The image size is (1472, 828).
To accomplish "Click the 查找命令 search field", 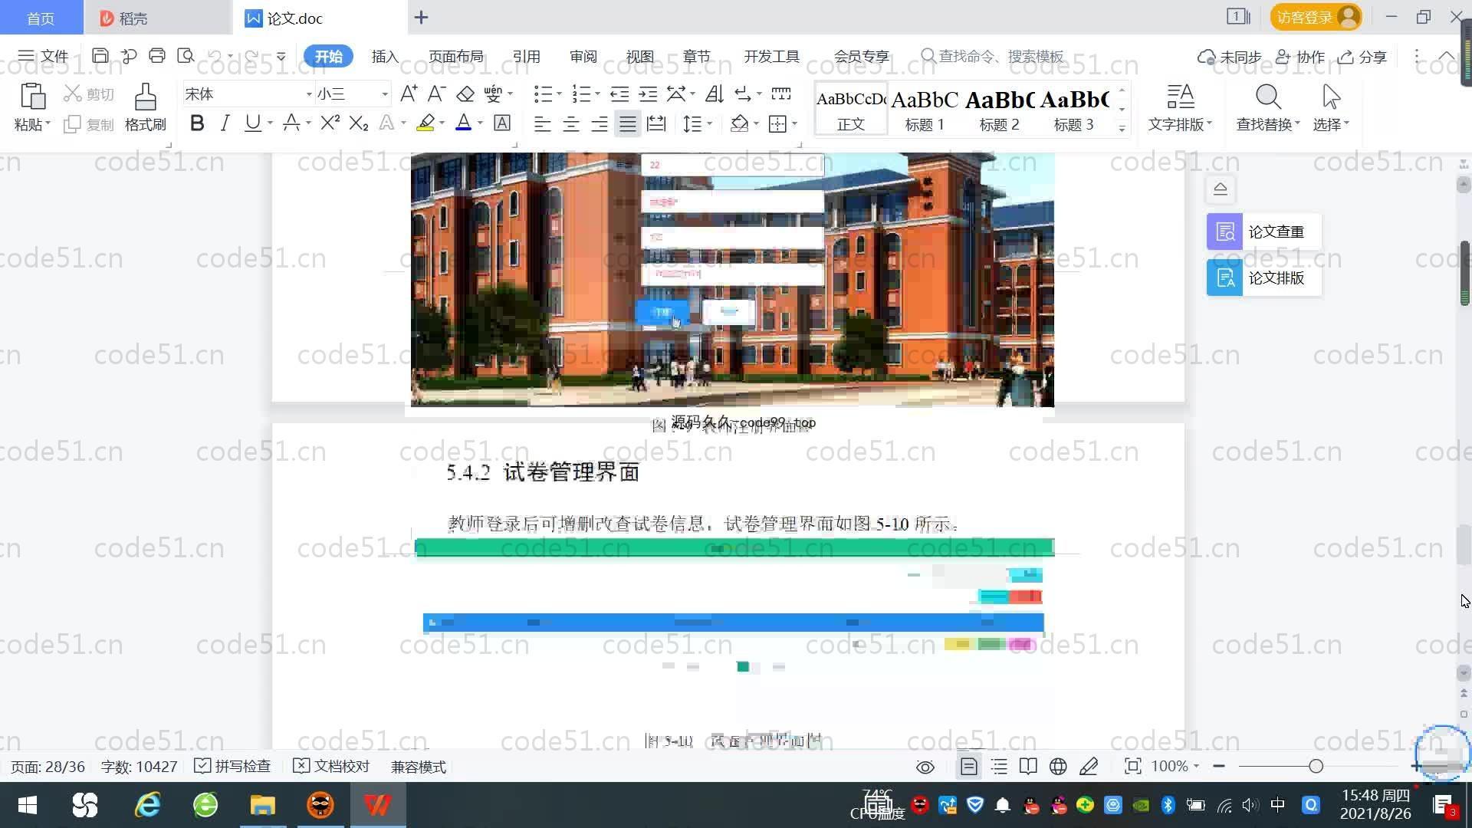I will tap(993, 56).
